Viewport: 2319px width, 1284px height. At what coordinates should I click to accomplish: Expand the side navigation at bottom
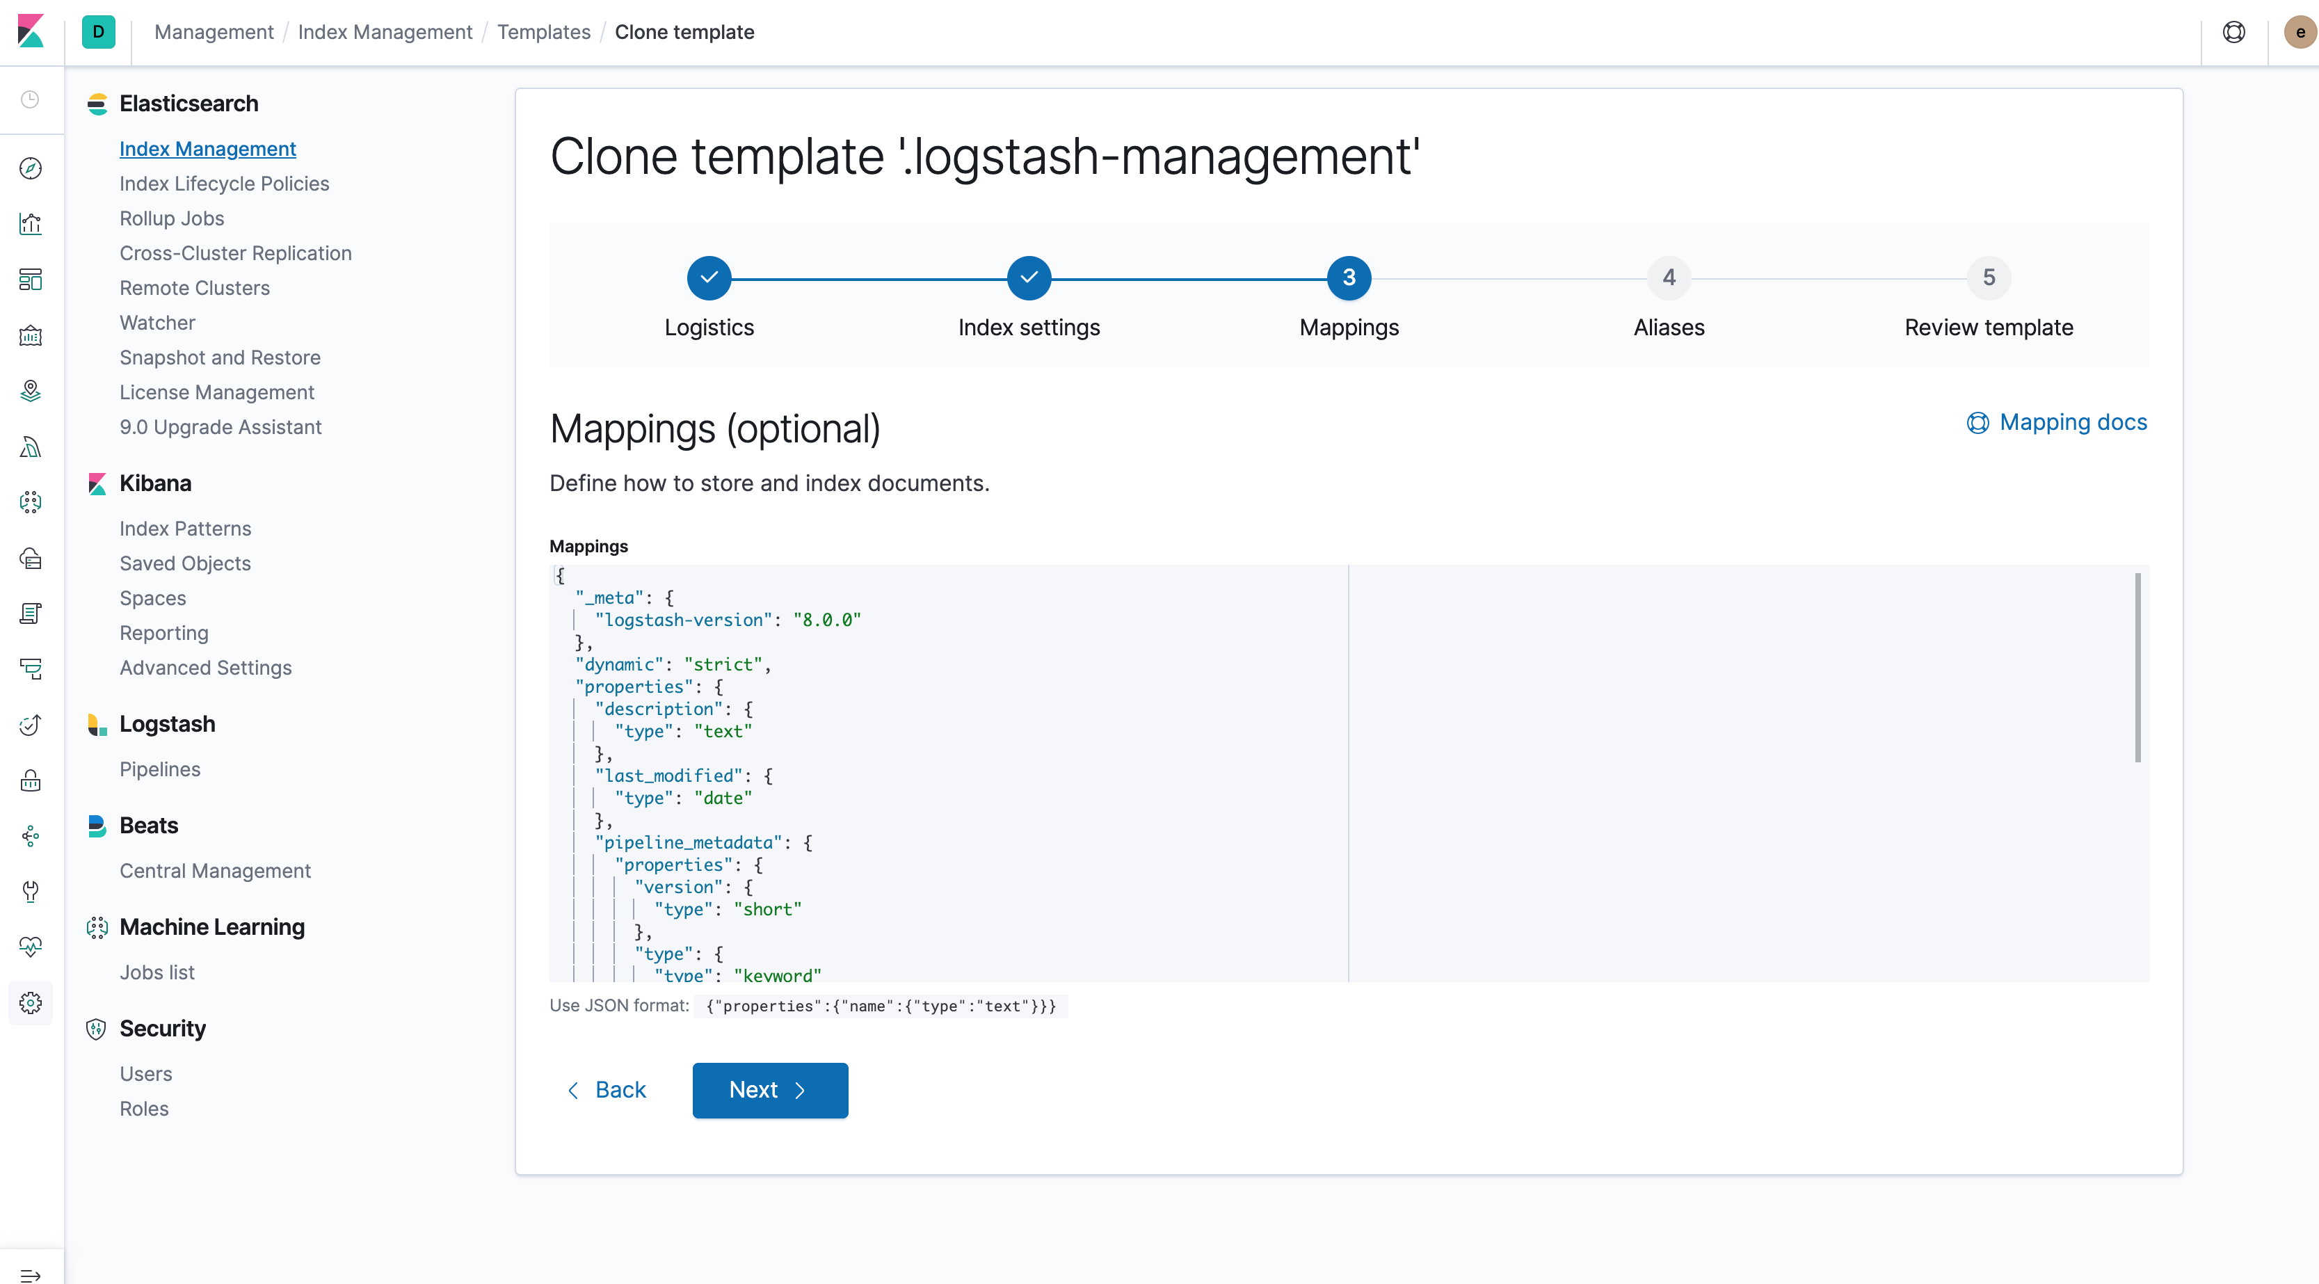[31, 1274]
